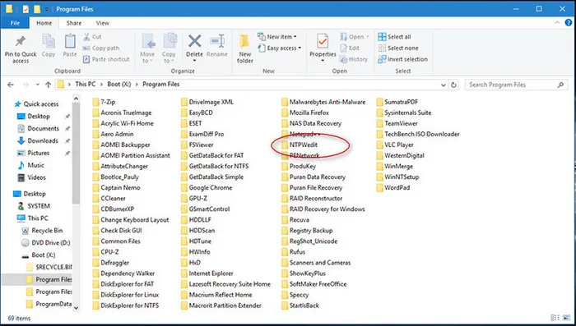Click the Cut scissors command
The width and height of the screenshot is (576, 326).
[x=92, y=37]
